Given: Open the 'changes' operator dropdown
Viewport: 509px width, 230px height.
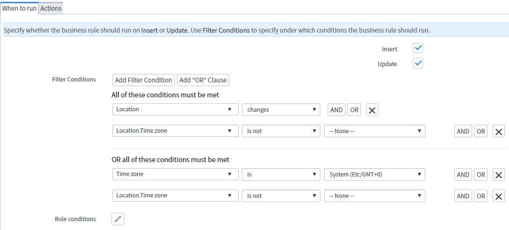Looking at the screenshot, I should (x=281, y=110).
